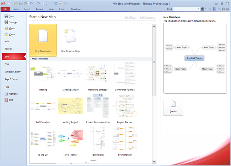The width and height of the screenshot is (231, 166).
Task: Choose the Process Documentation template
Action: 98,109
